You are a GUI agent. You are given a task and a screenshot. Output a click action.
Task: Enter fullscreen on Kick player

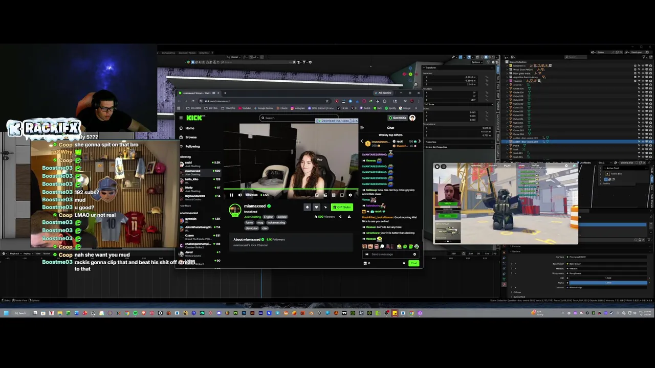[342, 195]
